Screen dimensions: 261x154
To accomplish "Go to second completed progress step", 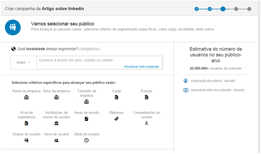I will tap(210, 9).
